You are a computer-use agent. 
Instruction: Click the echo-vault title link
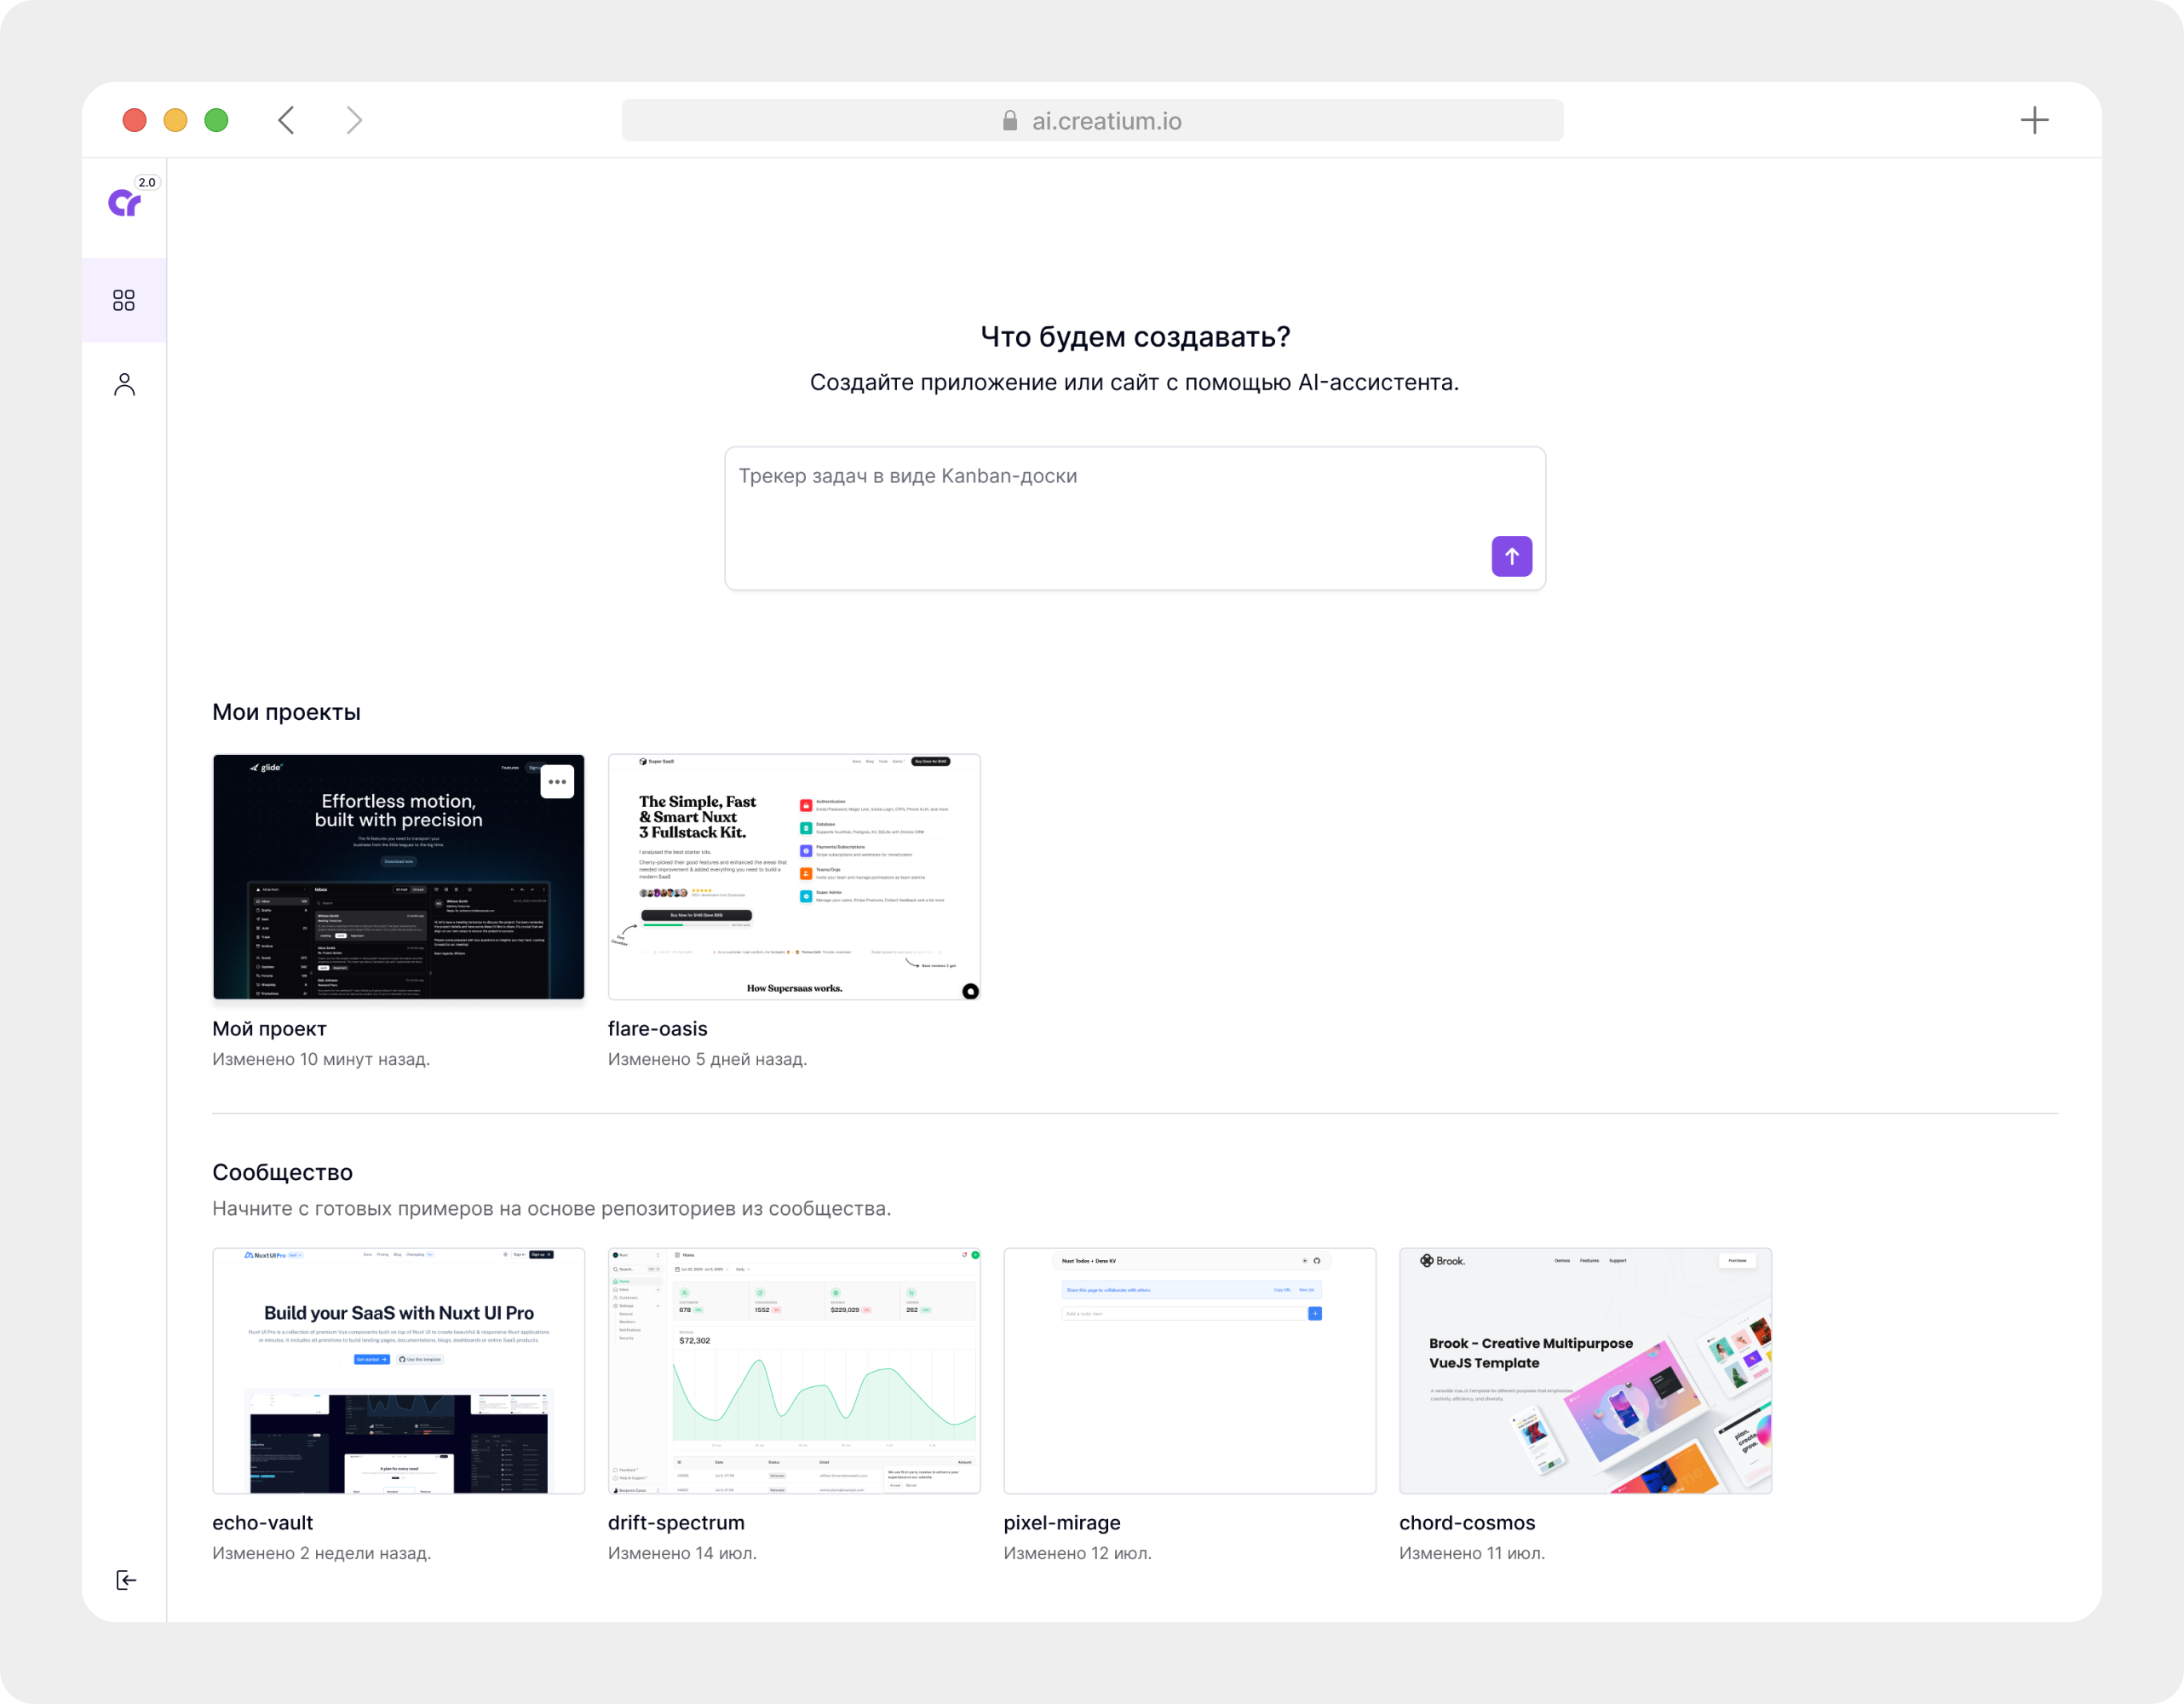pos(262,1523)
